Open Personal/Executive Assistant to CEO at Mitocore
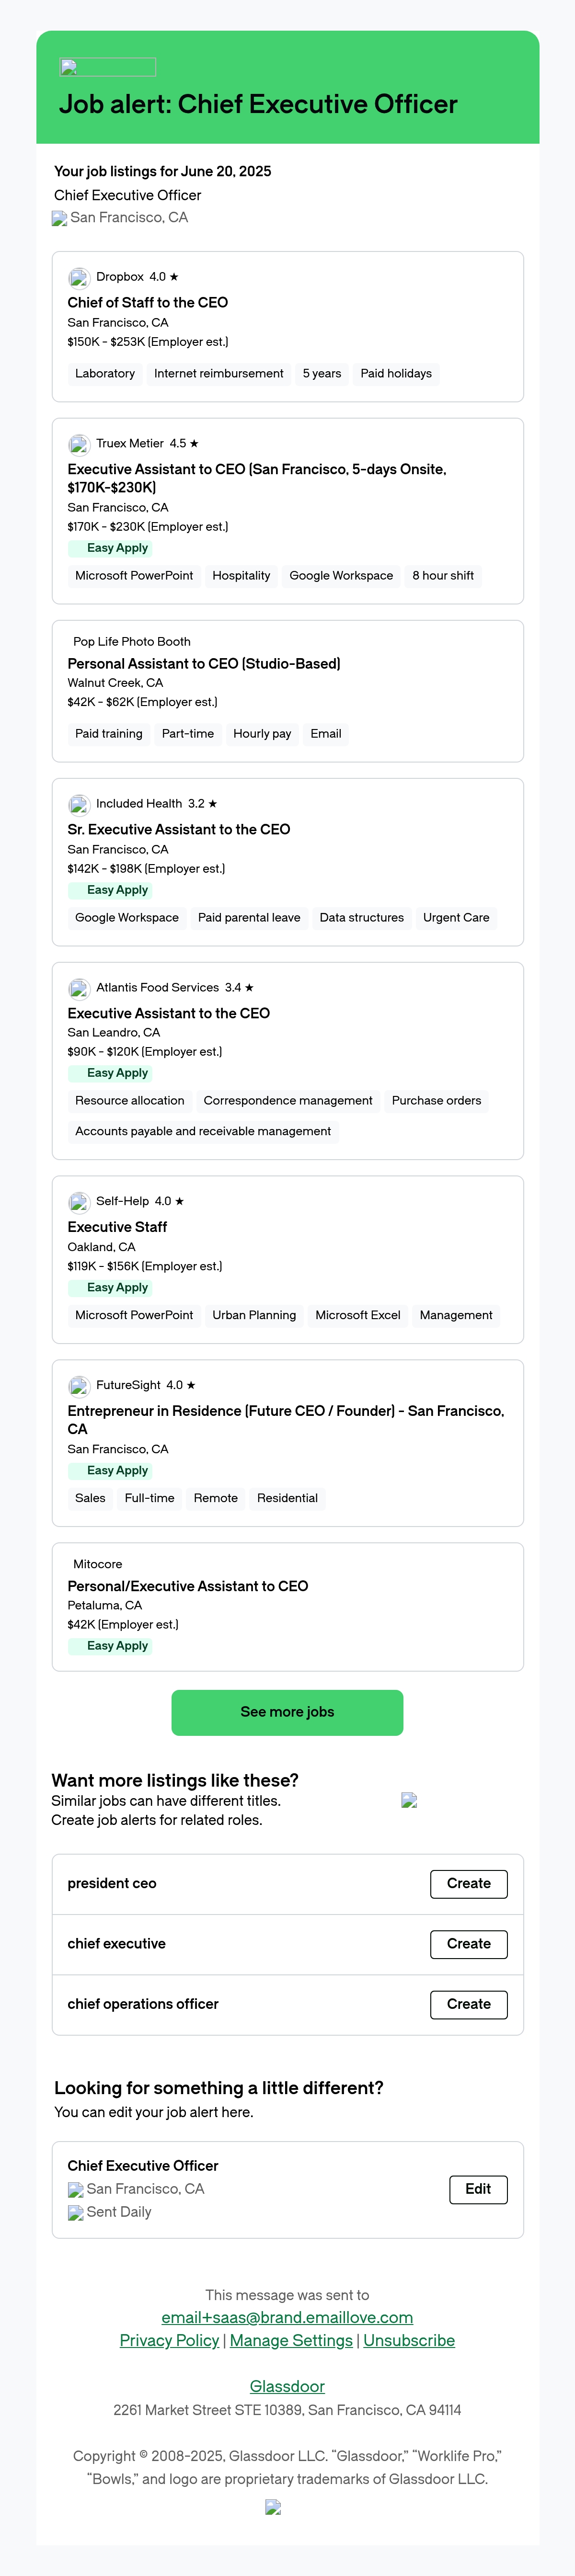 188,1586
